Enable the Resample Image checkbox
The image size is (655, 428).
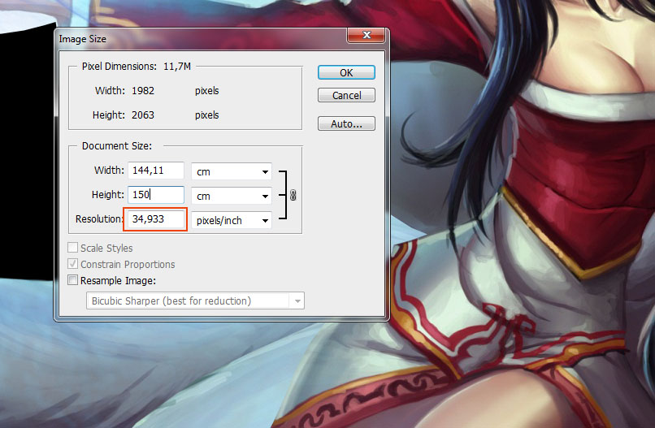coord(72,280)
